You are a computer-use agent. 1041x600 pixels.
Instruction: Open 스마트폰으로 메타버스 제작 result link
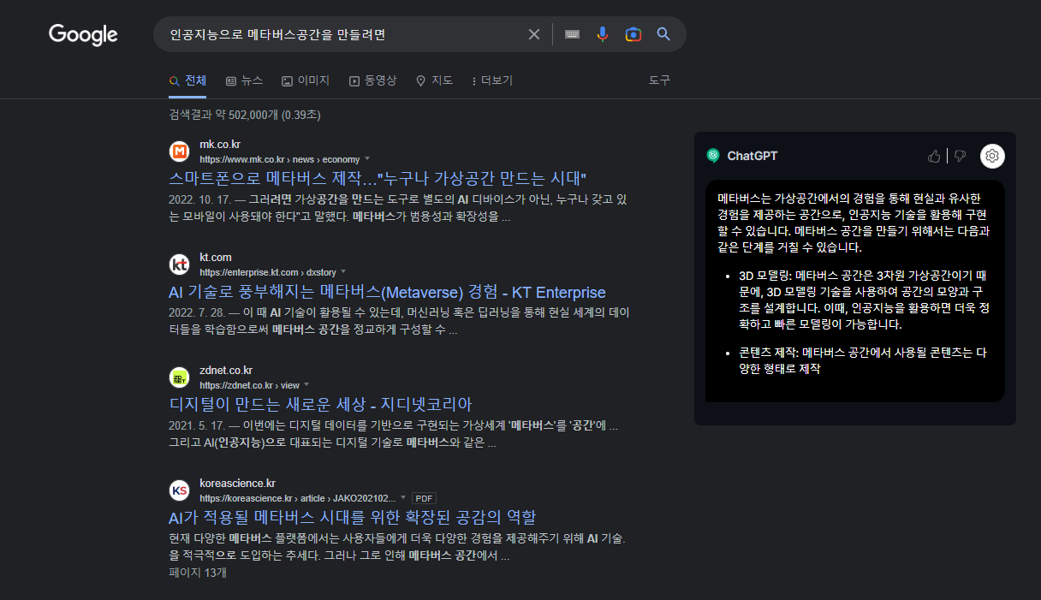coord(378,179)
